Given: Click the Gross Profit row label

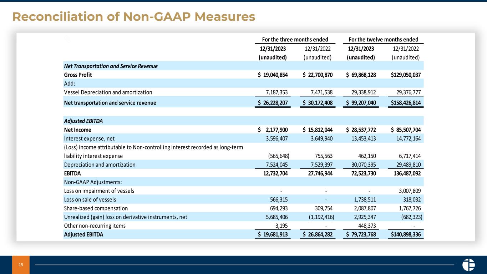Looking at the screenshot, I should [x=78, y=75].
